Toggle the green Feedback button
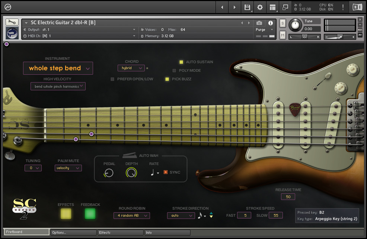 (90, 213)
